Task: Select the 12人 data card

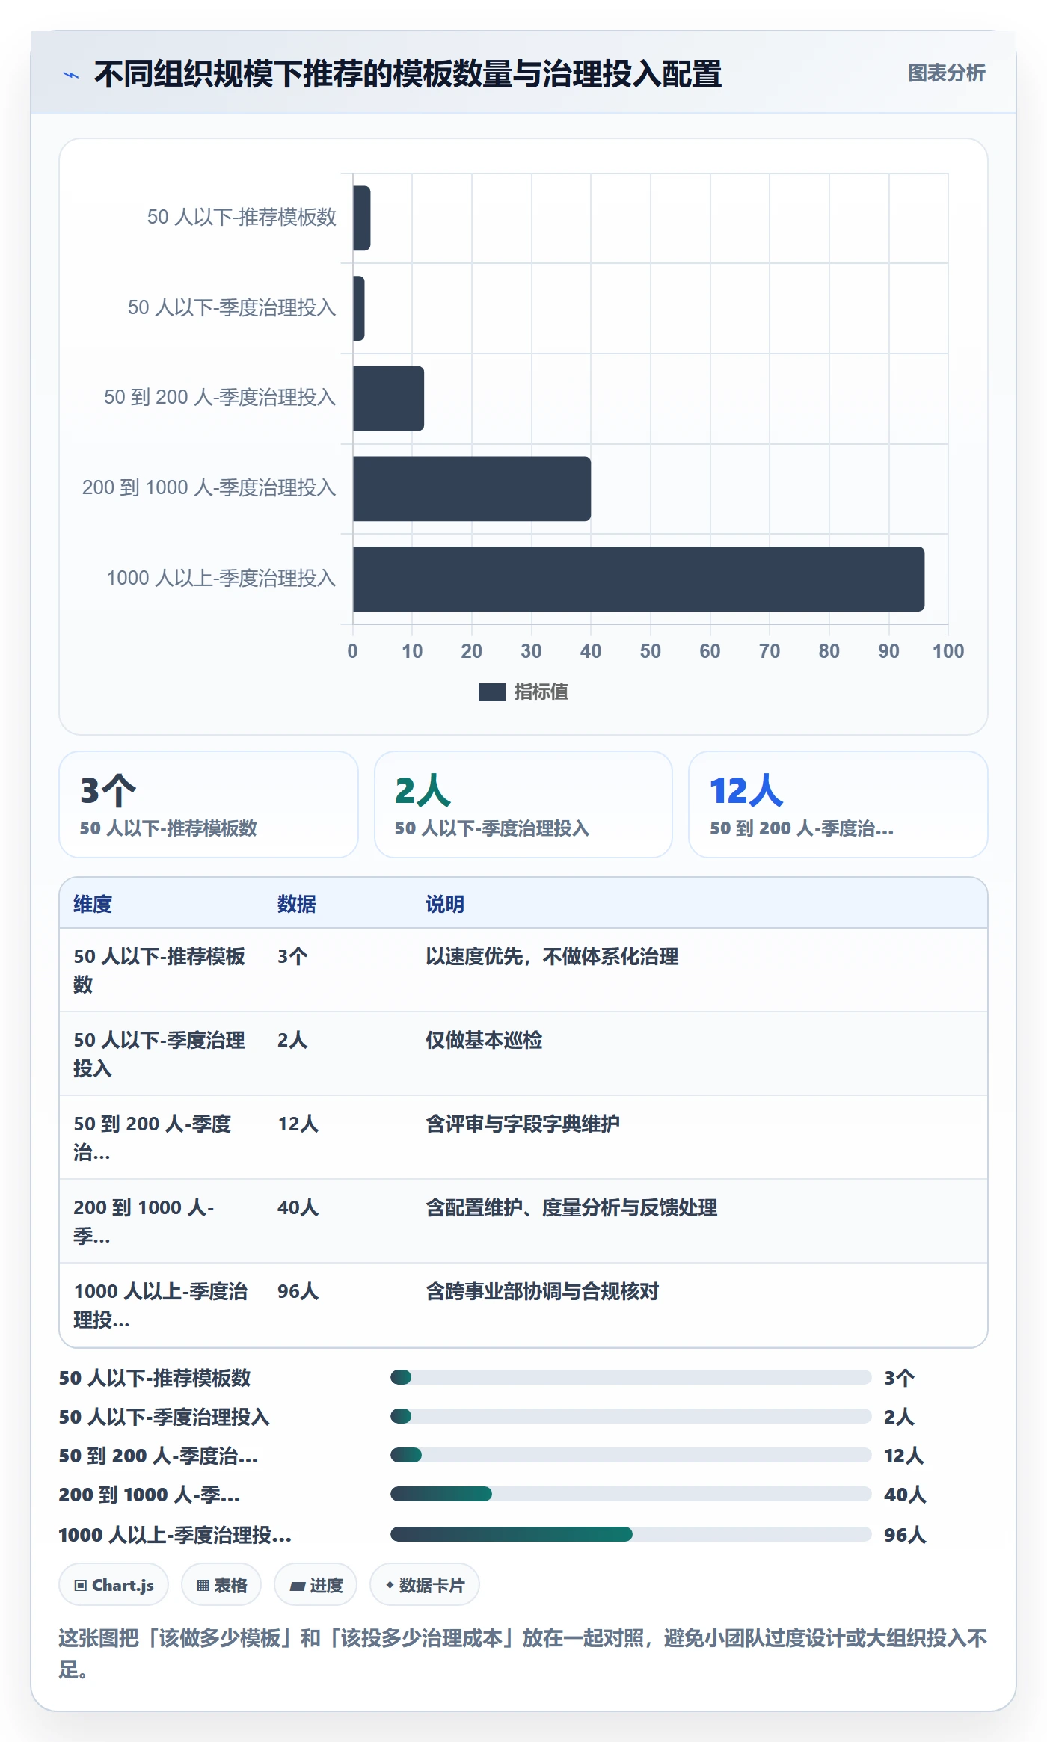Action: tap(838, 804)
